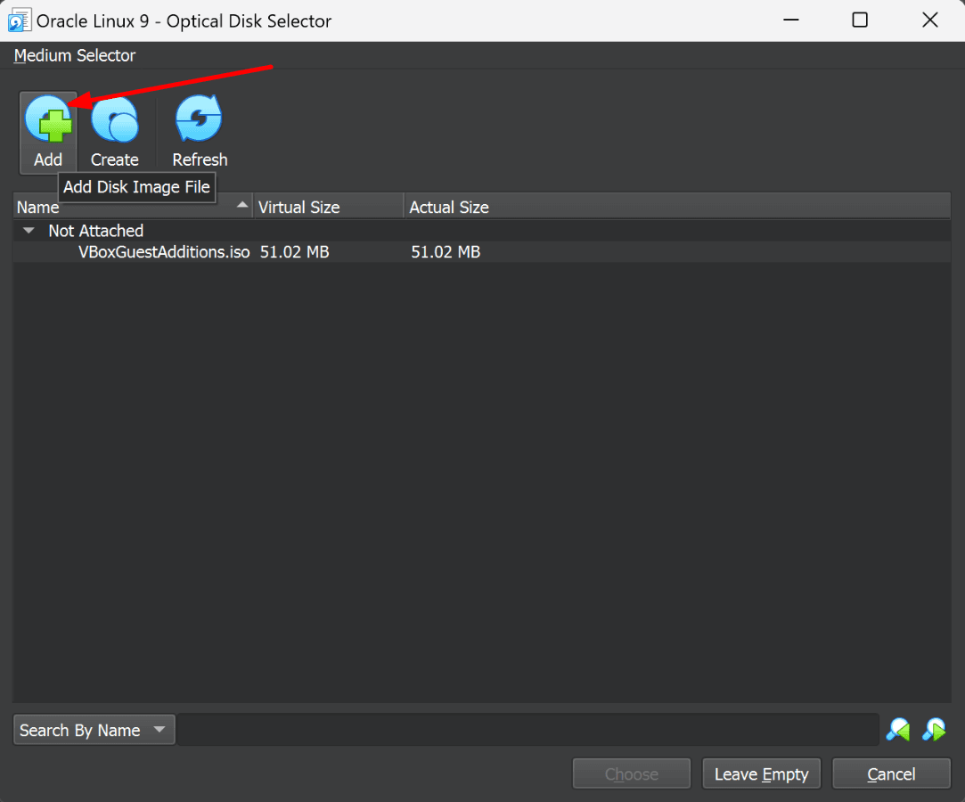
Task: Minimize the Optical Disk Selector window
Action: pyautogui.click(x=790, y=20)
